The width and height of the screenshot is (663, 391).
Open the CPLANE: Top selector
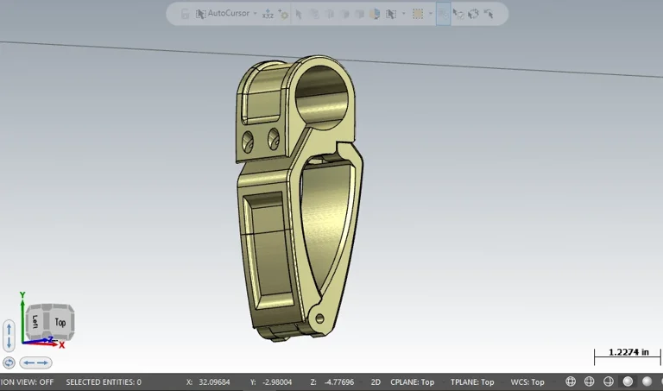click(x=412, y=382)
